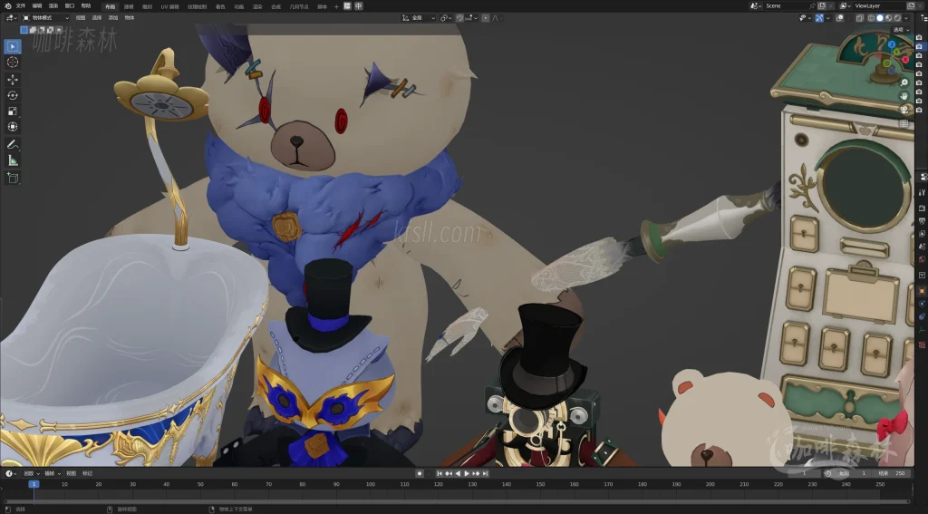Select the Select Box tool
Viewport: 928px width, 514px height.
(x=13, y=46)
